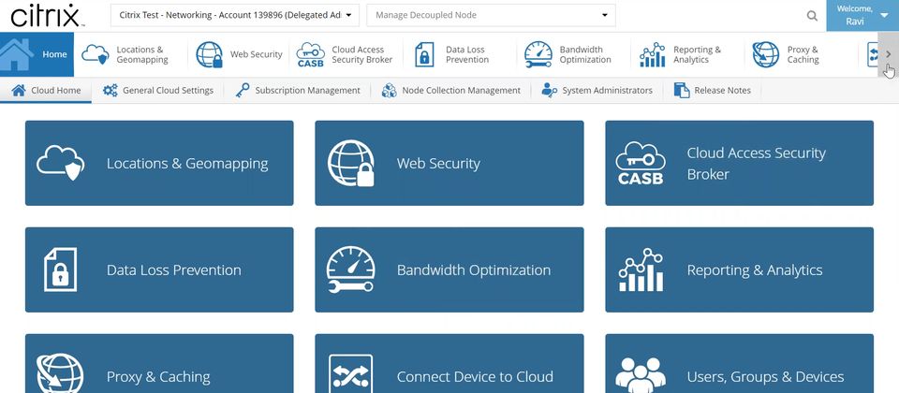Click right chevron to scroll navigation
Viewport: 899px width, 393px height.
(x=888, y=54)
